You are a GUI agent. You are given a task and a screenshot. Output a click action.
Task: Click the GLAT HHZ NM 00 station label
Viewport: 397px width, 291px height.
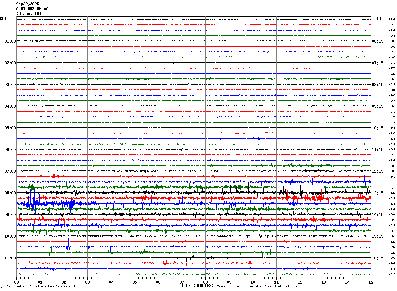click(x=32, y=9)
